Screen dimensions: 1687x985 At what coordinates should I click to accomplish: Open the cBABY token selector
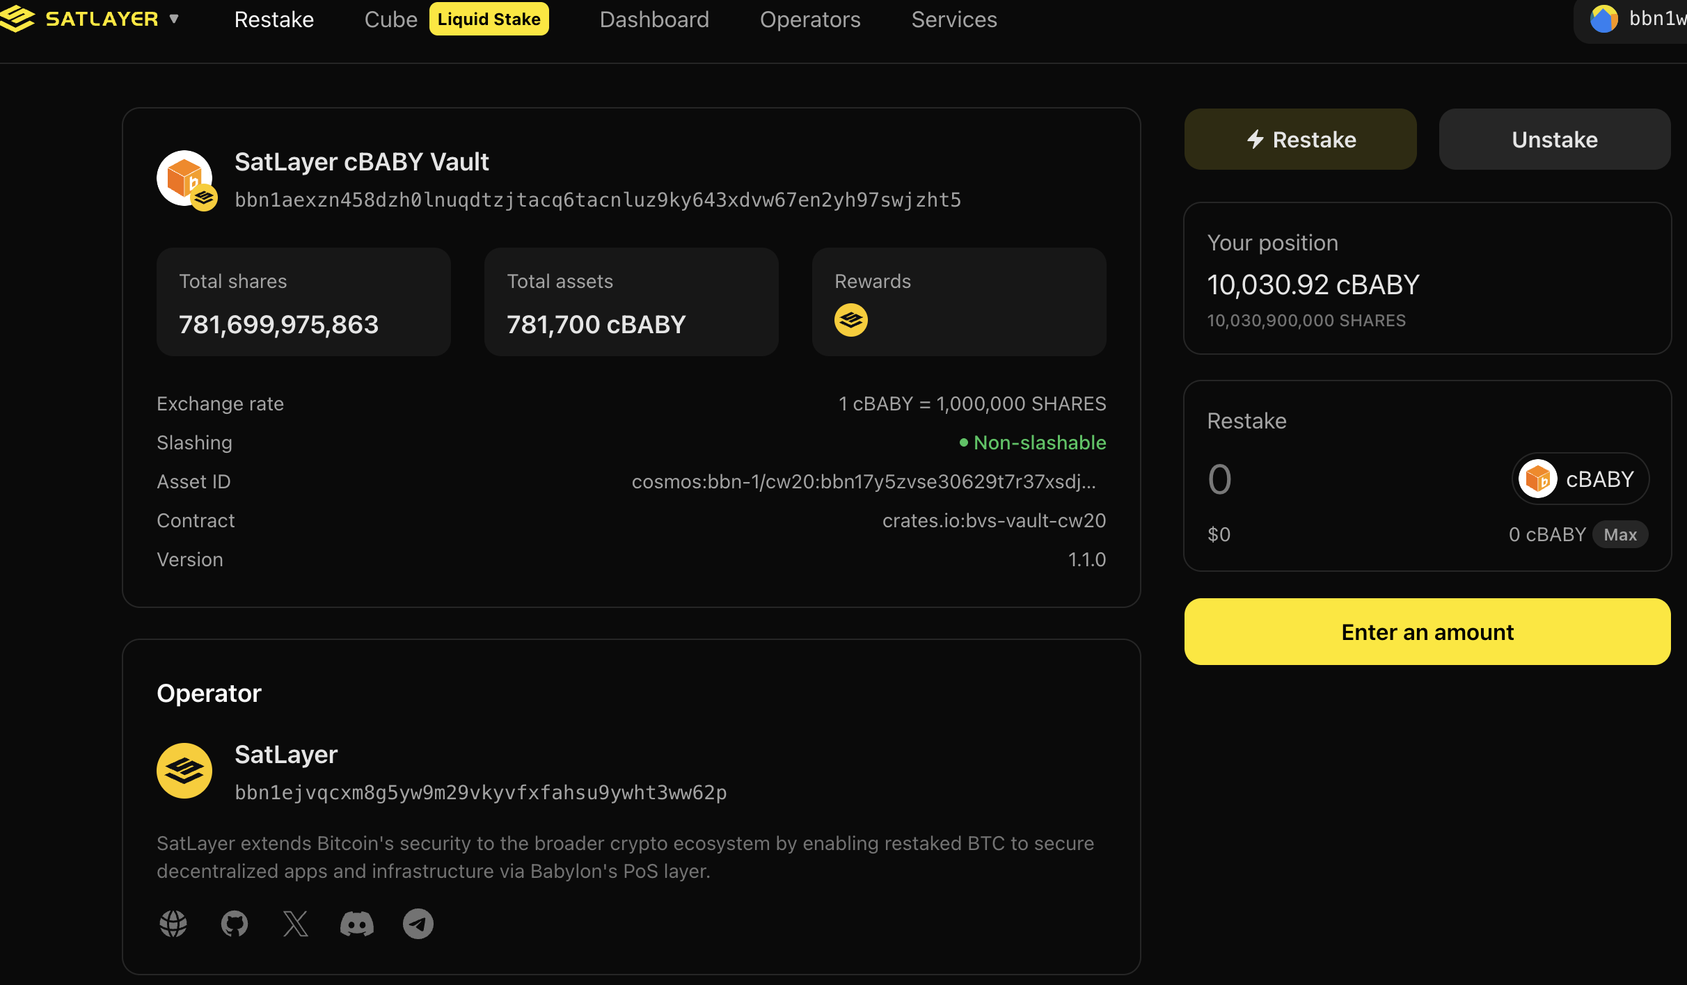tap(1580, 479)
